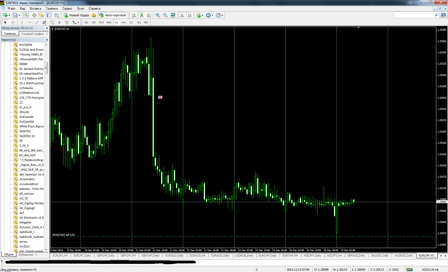Click the search input field
The width and height of the screenshot is (448, 272).
coord(414,15)
